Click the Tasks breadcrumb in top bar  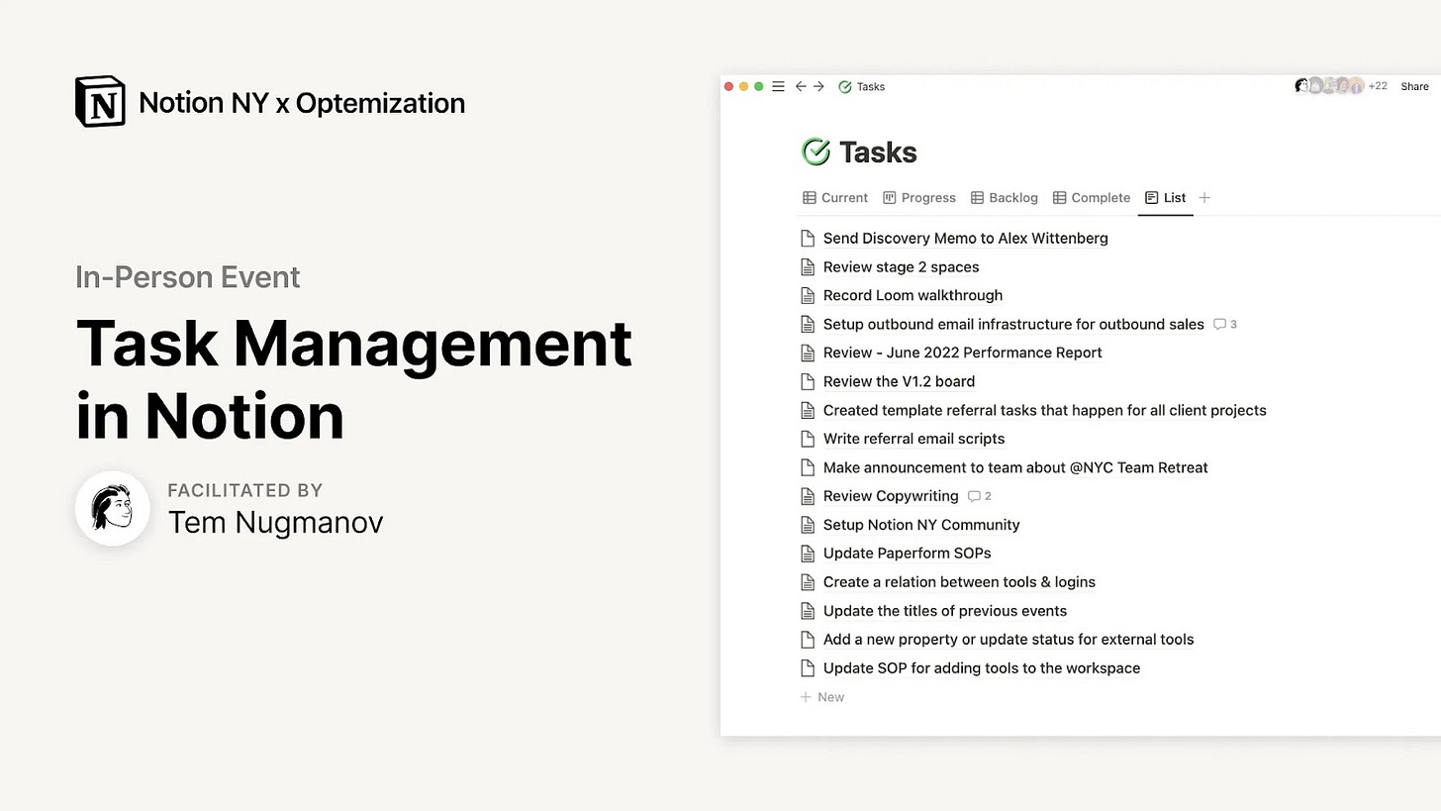coord(861,86)
